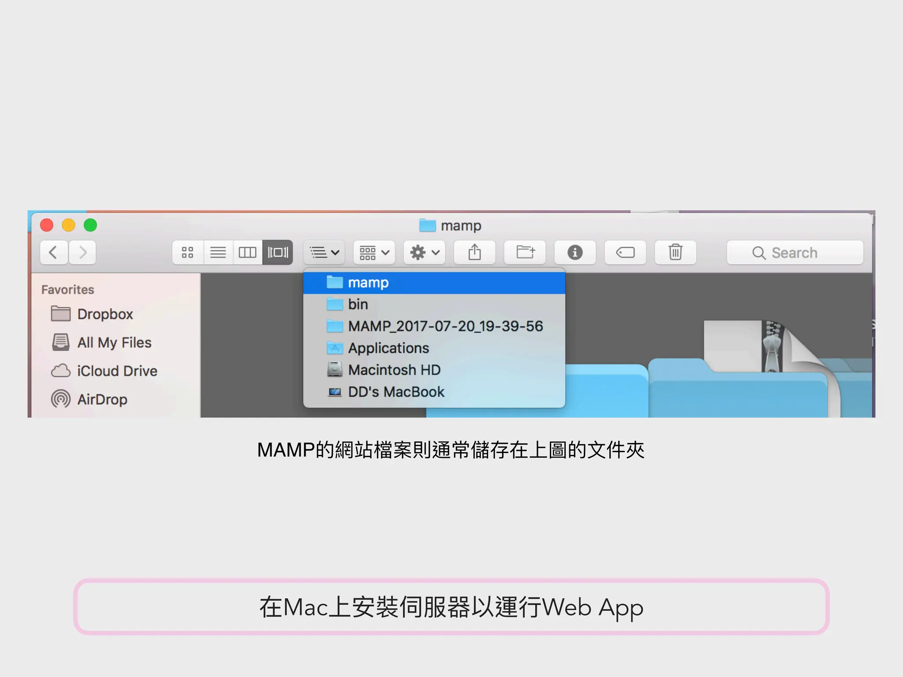This screenshot has height=677, width=903.
Task: Click the mamp folder icon in the title bar
Action: (427, 226)
